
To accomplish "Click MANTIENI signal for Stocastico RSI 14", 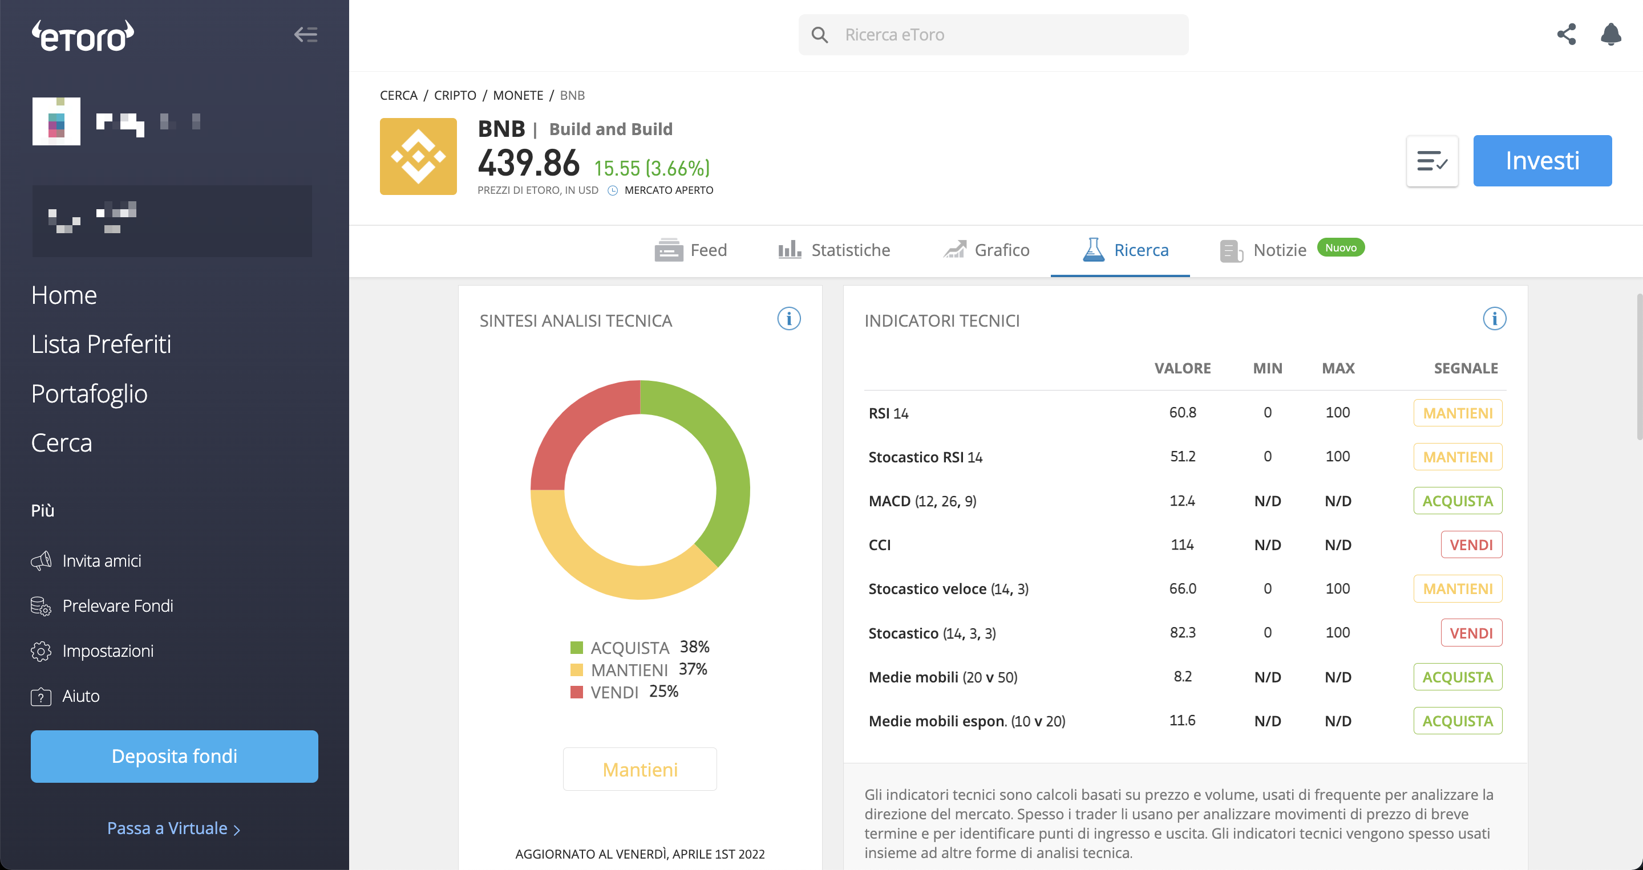I will [x=1458, y=457].
